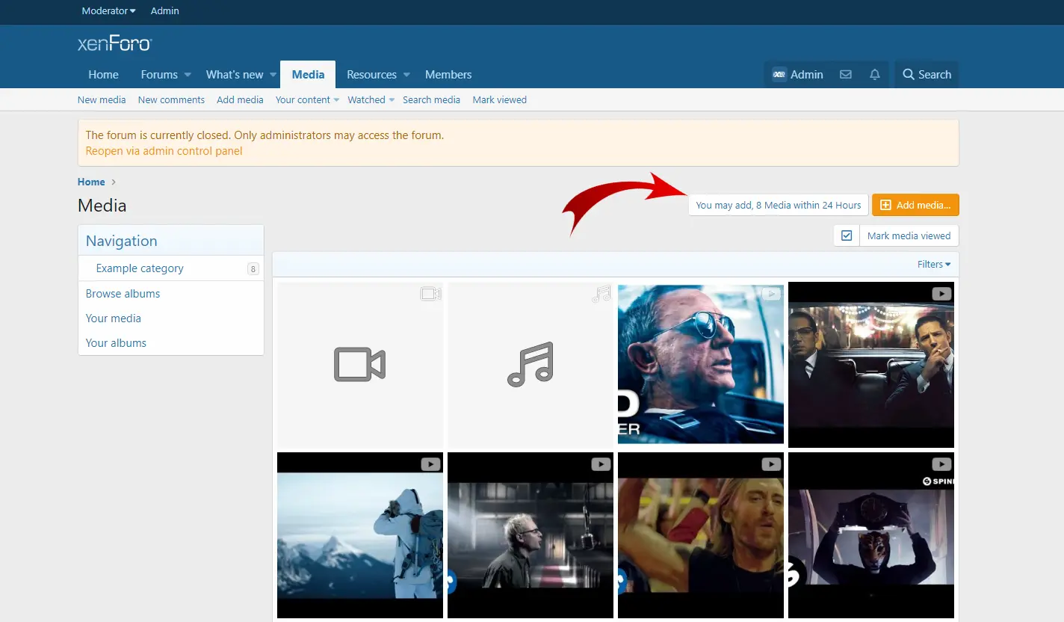Click the New comments link
The height and width of the screenshot is (622, 1064).
click(x=171, y=99)
